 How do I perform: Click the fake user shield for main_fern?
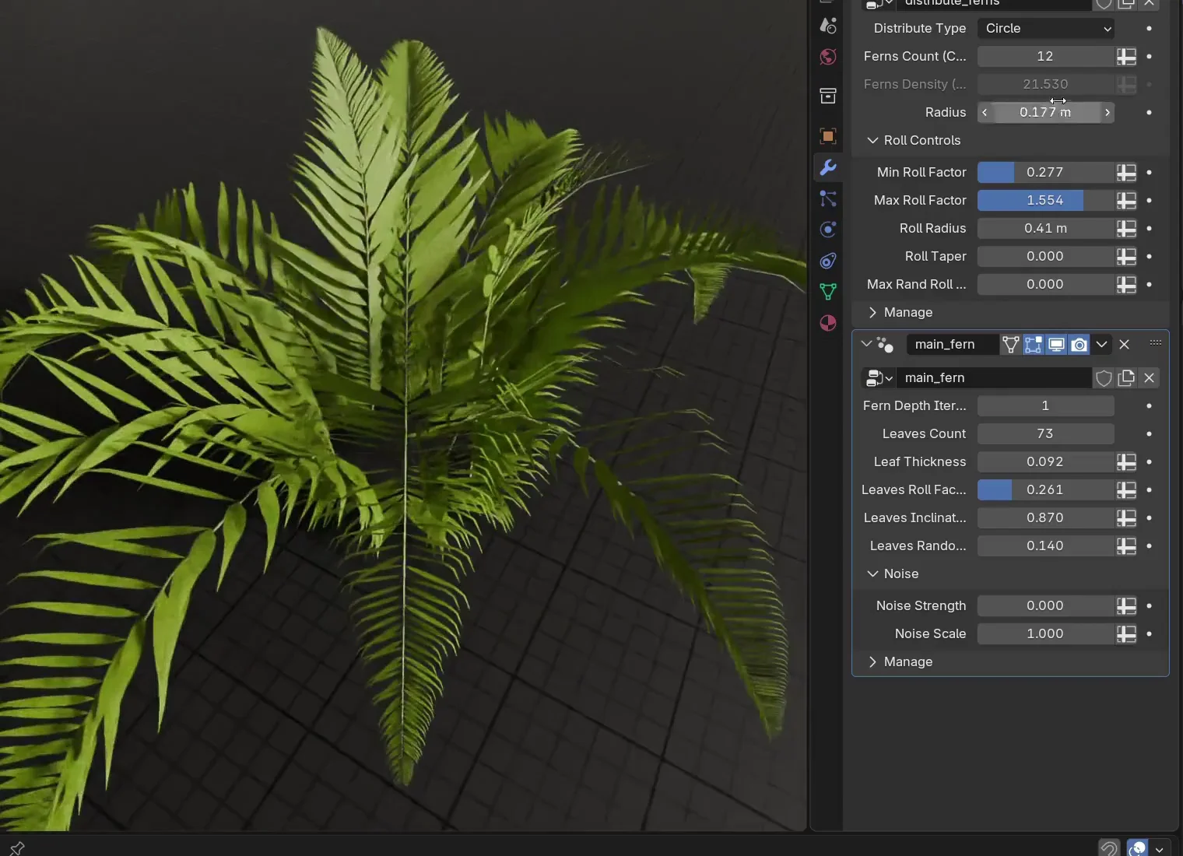pos(1104,378)
